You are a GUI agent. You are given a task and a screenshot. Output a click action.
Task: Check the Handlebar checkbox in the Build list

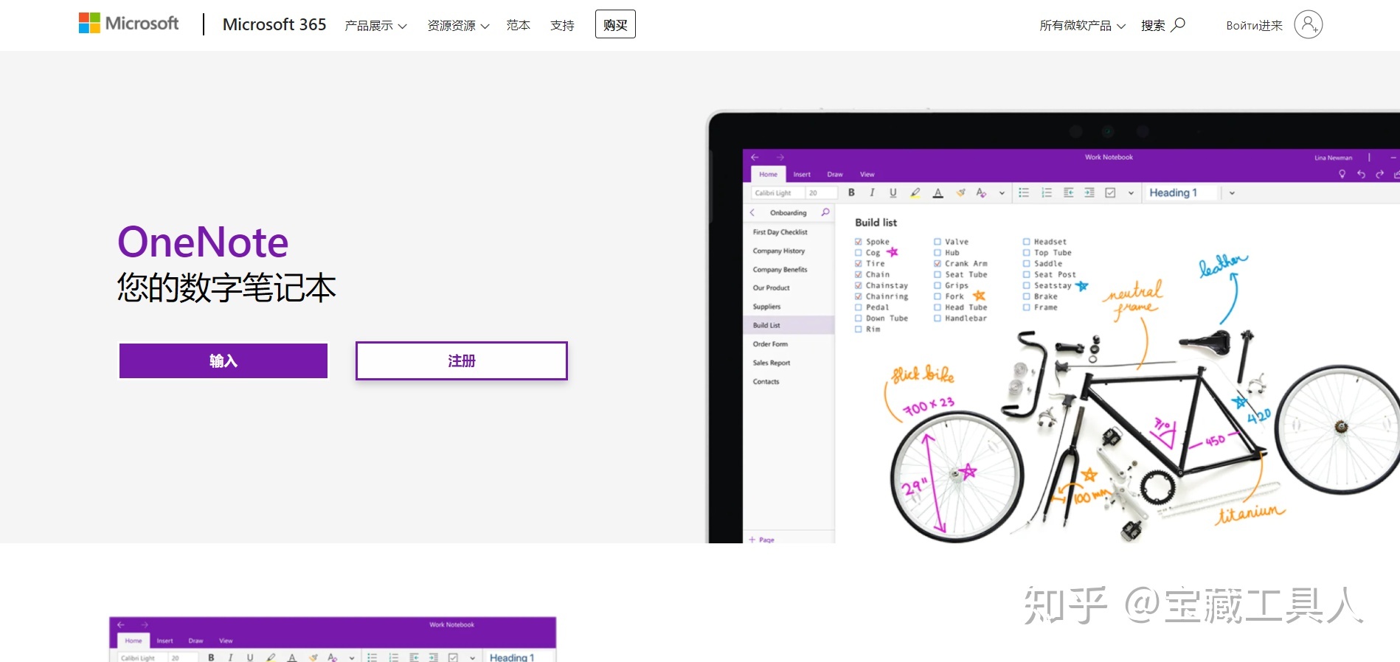coord(938,318)
